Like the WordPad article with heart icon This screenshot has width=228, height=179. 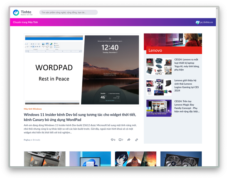pyautogui.click(x=112, y=140)
